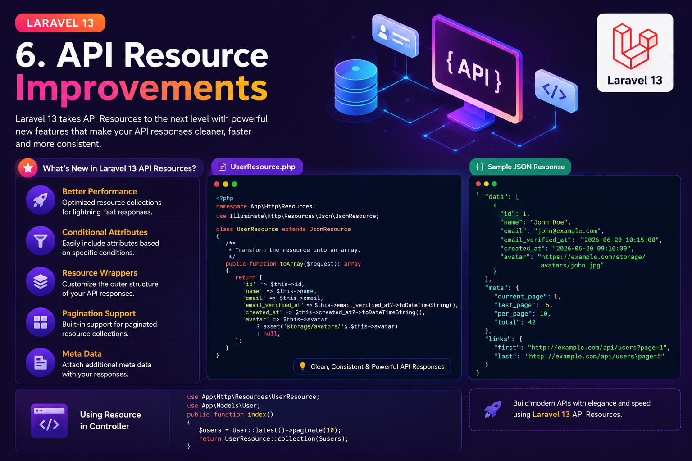Click the curly braces icon on Sample JSON tab
The image size is (692, 461).
click(479, 167)
